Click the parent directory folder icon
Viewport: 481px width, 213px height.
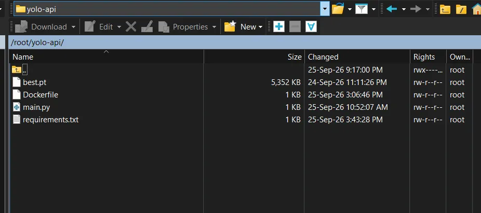(x=445, y=9)
